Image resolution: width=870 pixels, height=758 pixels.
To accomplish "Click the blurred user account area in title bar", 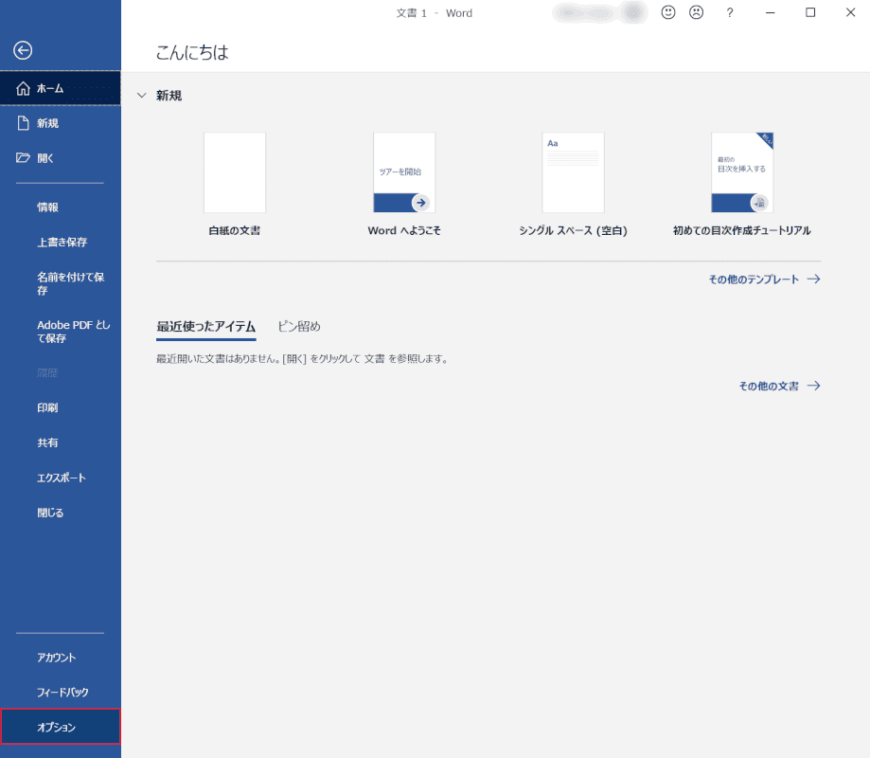I will click(x=600, y=12).
